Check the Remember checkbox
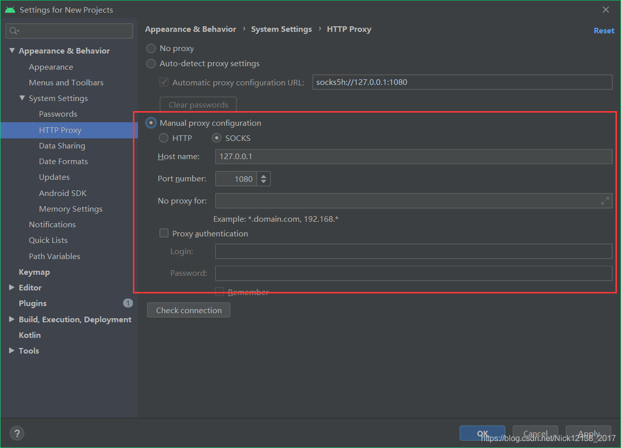The height and width of the screenshot is (448, 621). click(219, 291)
